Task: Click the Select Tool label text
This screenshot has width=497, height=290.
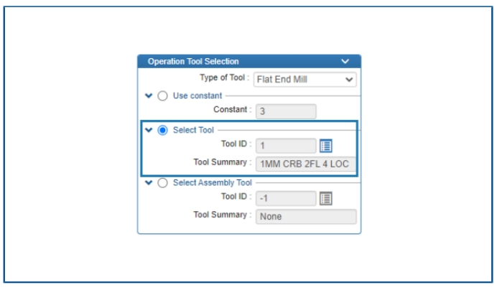Action: [193, 130]
